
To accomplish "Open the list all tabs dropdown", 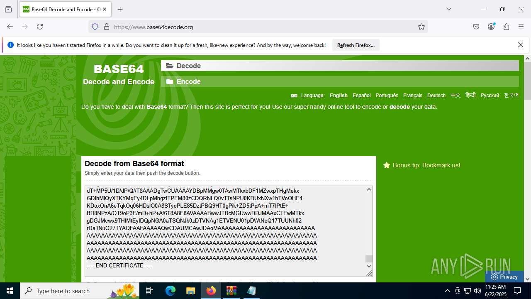I will 448,9.
